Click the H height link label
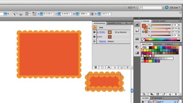Image resolution: width=183 pixels, height=103 pixels. click(x=96, y=14)
